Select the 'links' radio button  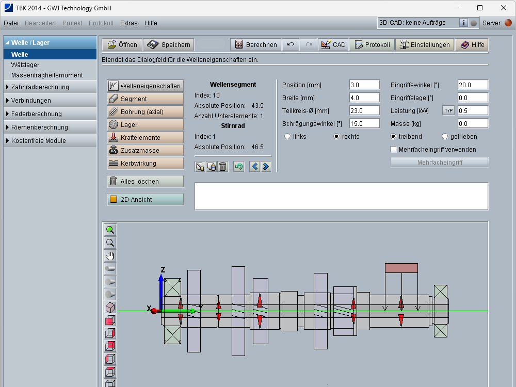click(287, 137)
